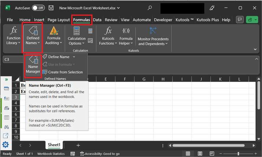Open the Kutools Plus tab
Image resolution: width=262 pixels, height=157 pixels.
207,20
